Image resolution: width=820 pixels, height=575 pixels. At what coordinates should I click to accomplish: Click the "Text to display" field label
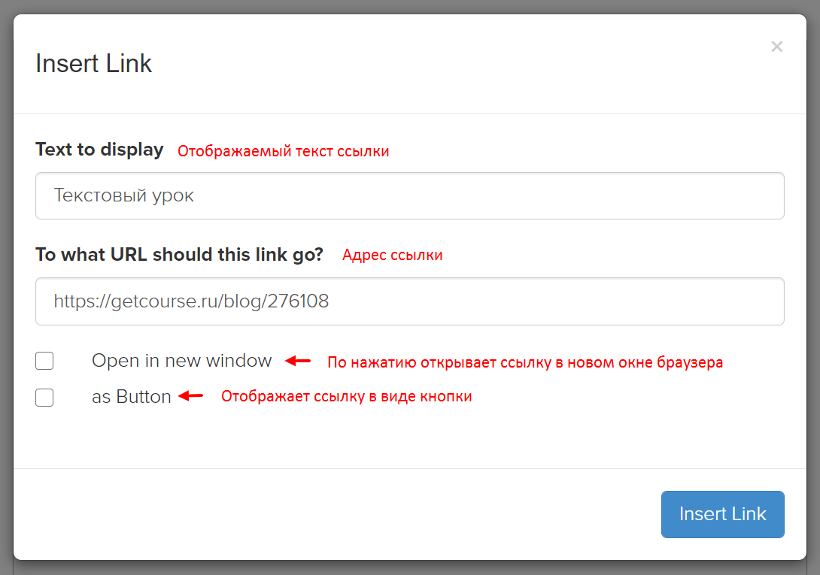click(99, 150)
